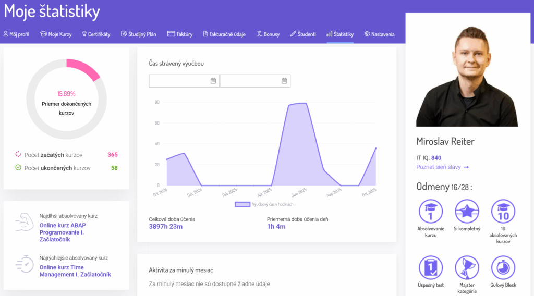Screen dimensions: 534x296
Task: Click the 'Absolvovanie kurzu' badge icon
Action: pos(431,212)
